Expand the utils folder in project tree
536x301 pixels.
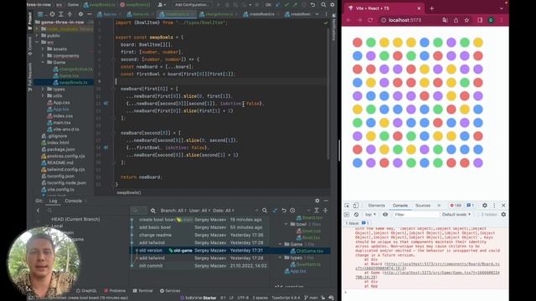point(43,96)
